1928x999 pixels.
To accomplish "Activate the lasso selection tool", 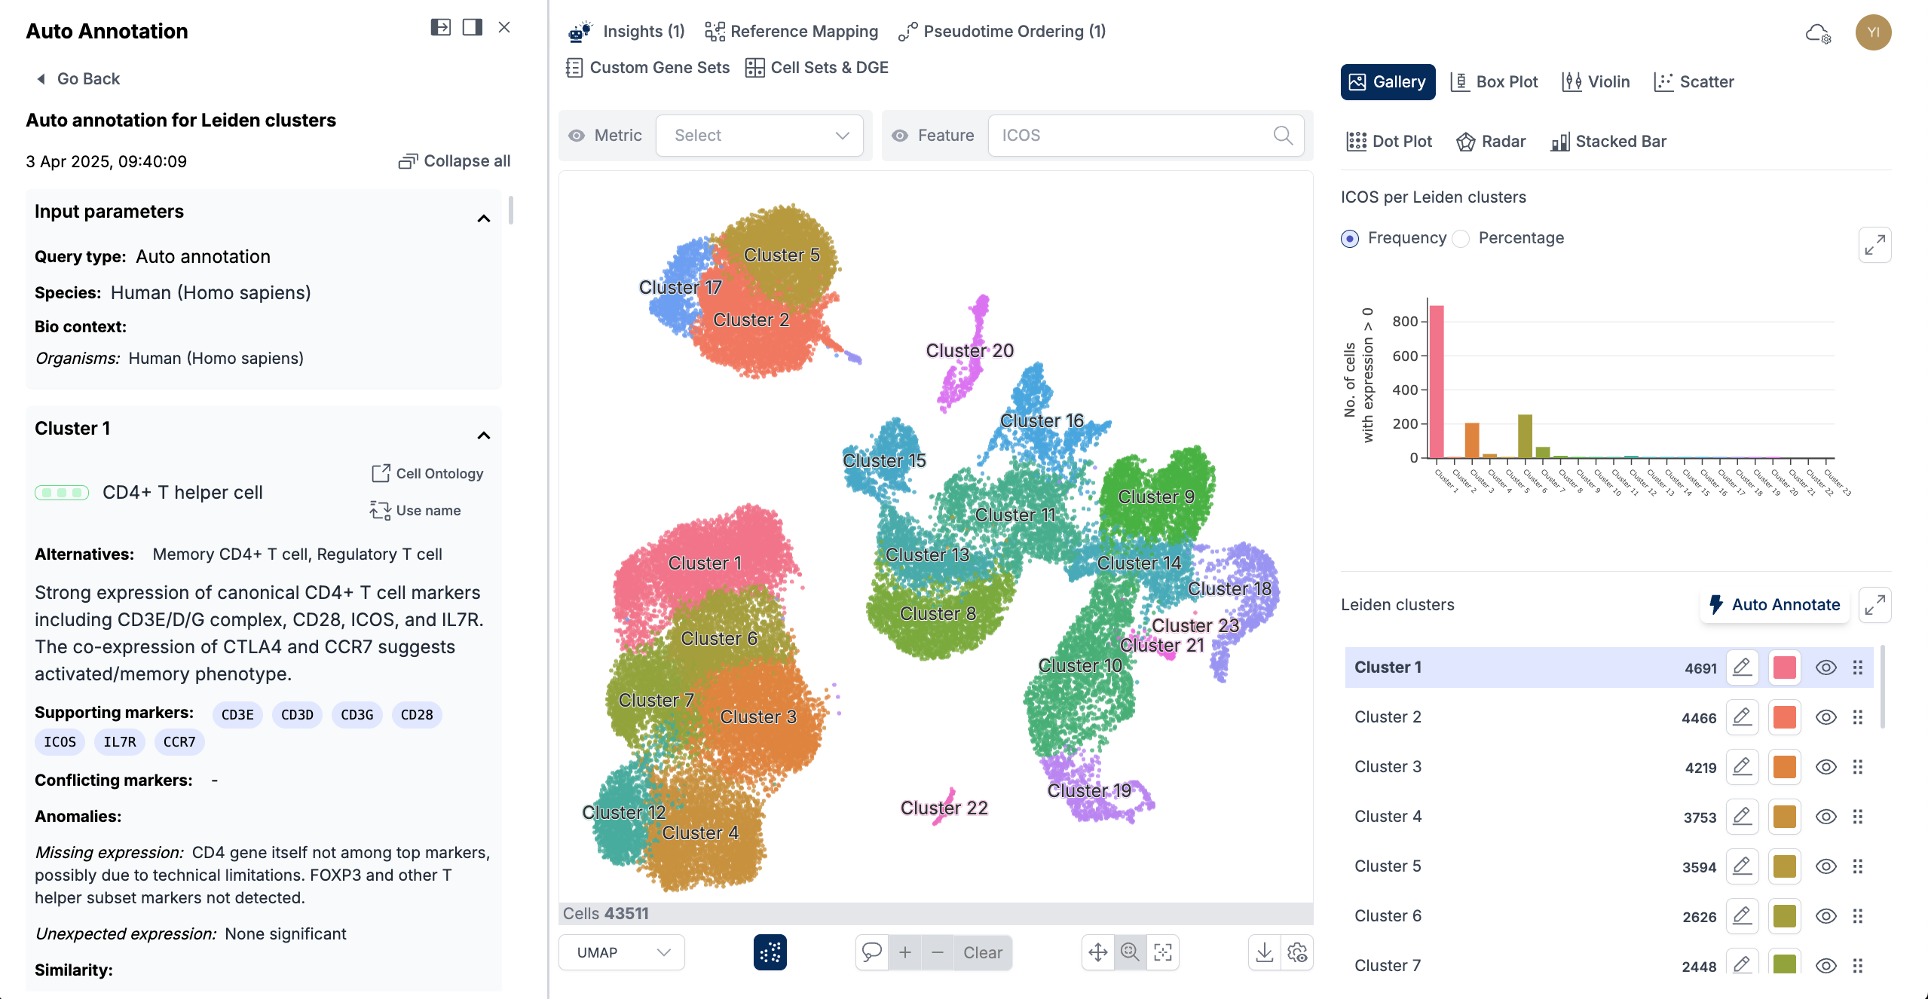I will (x=872, y=952).
